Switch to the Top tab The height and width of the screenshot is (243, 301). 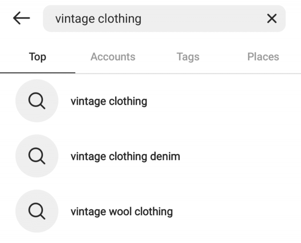tap(38, 57)
